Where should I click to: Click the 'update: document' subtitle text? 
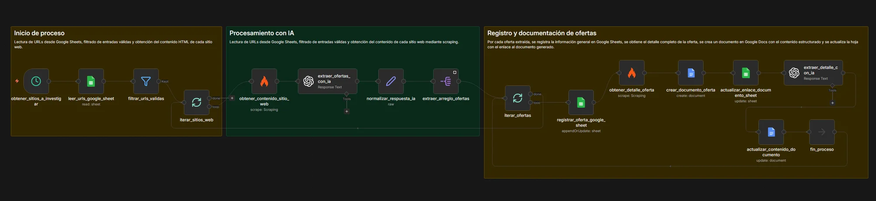(x=771, y=160)
